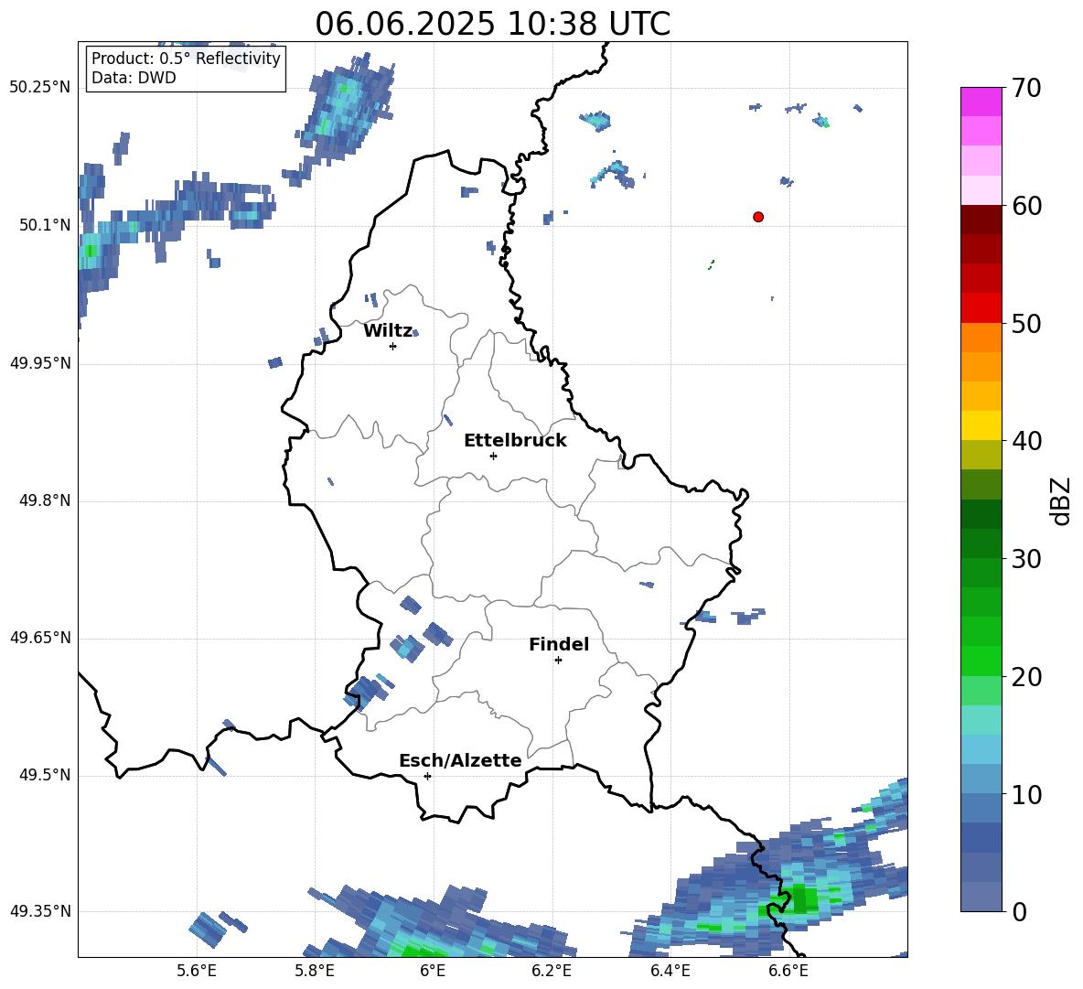1083x989 pixels.
Task: Click the Wiltz city label
Action: (x=388, y=331)
